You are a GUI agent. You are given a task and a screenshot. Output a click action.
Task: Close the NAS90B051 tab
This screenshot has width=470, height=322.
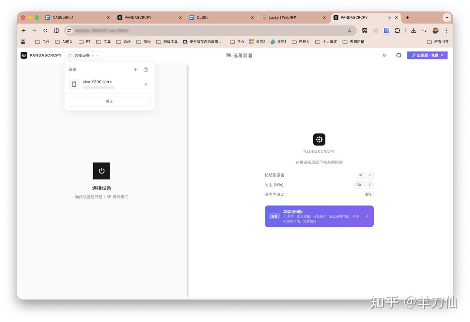(108, 18)
